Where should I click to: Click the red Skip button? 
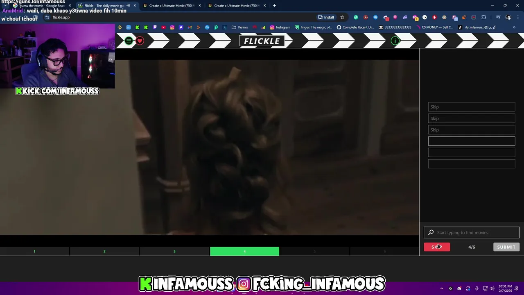click(x=437, y=247)
